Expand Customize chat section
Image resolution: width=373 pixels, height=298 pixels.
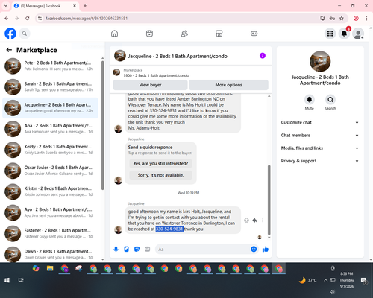[x=320, y=122]
